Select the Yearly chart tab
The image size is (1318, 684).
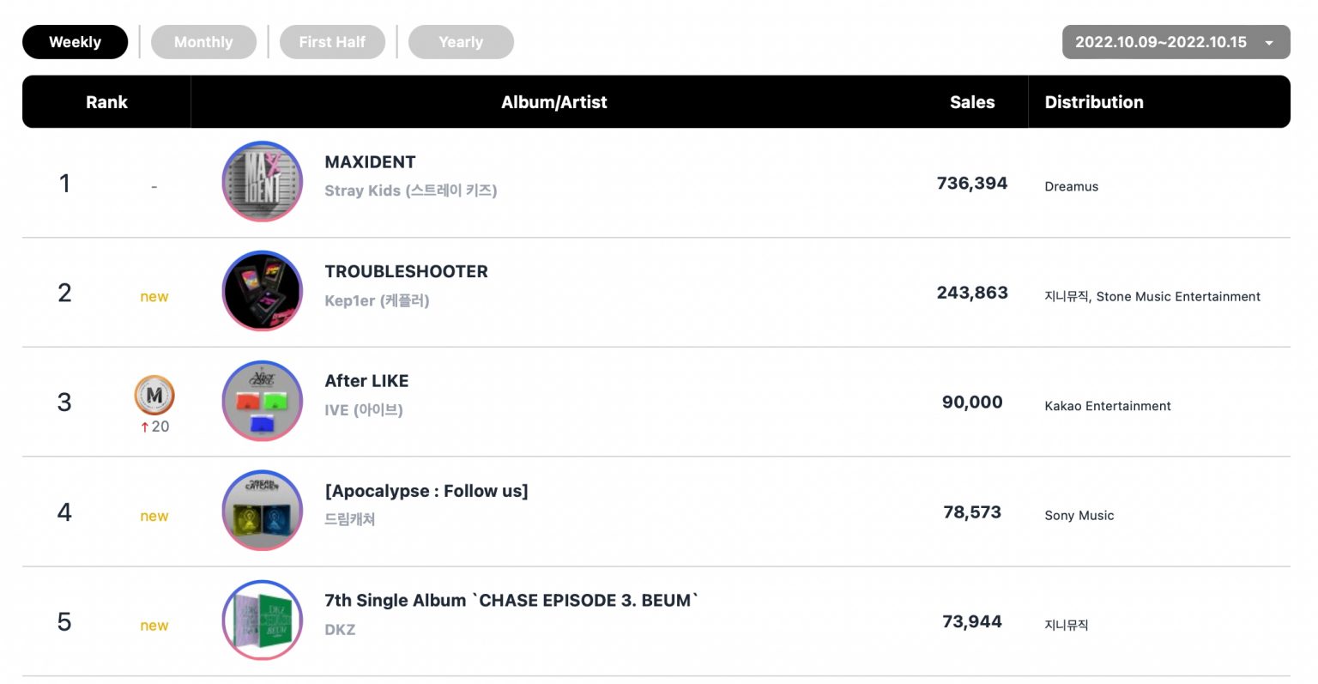click(461, 42)
